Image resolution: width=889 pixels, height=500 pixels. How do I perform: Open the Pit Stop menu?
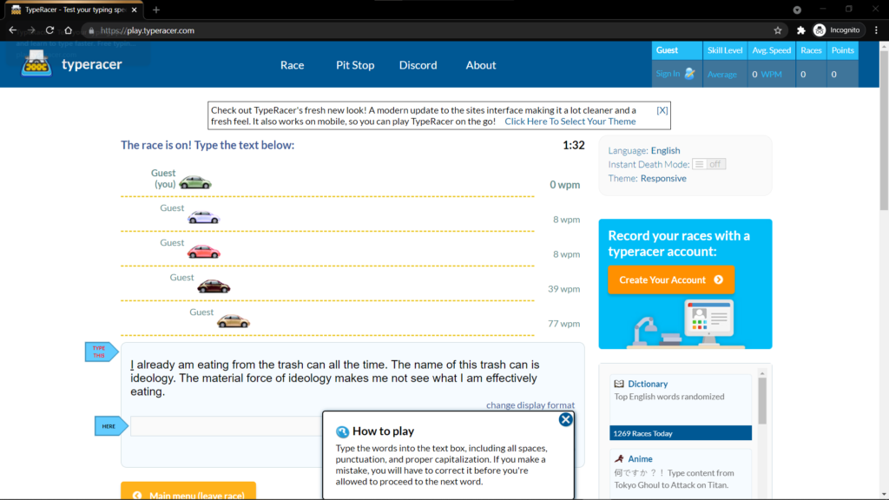click(355, 65)
